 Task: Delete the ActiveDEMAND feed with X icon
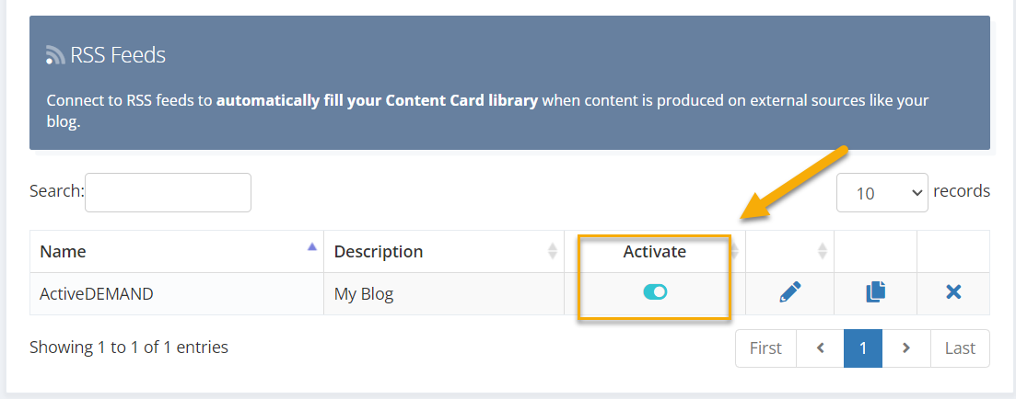[953, 292]
